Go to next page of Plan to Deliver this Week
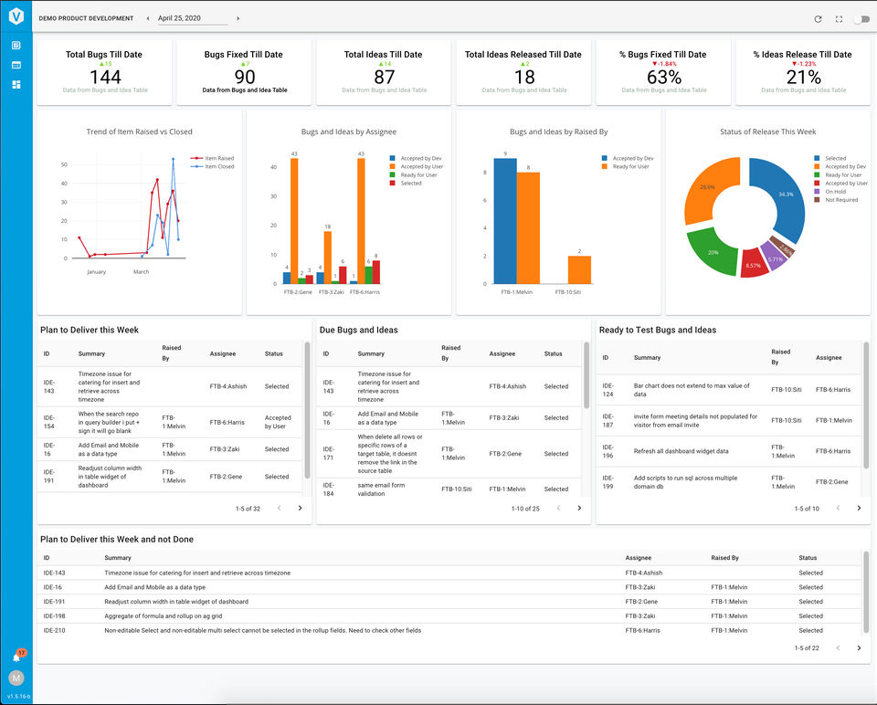Screen dimensions: 877x705 (x=301, y=509)
